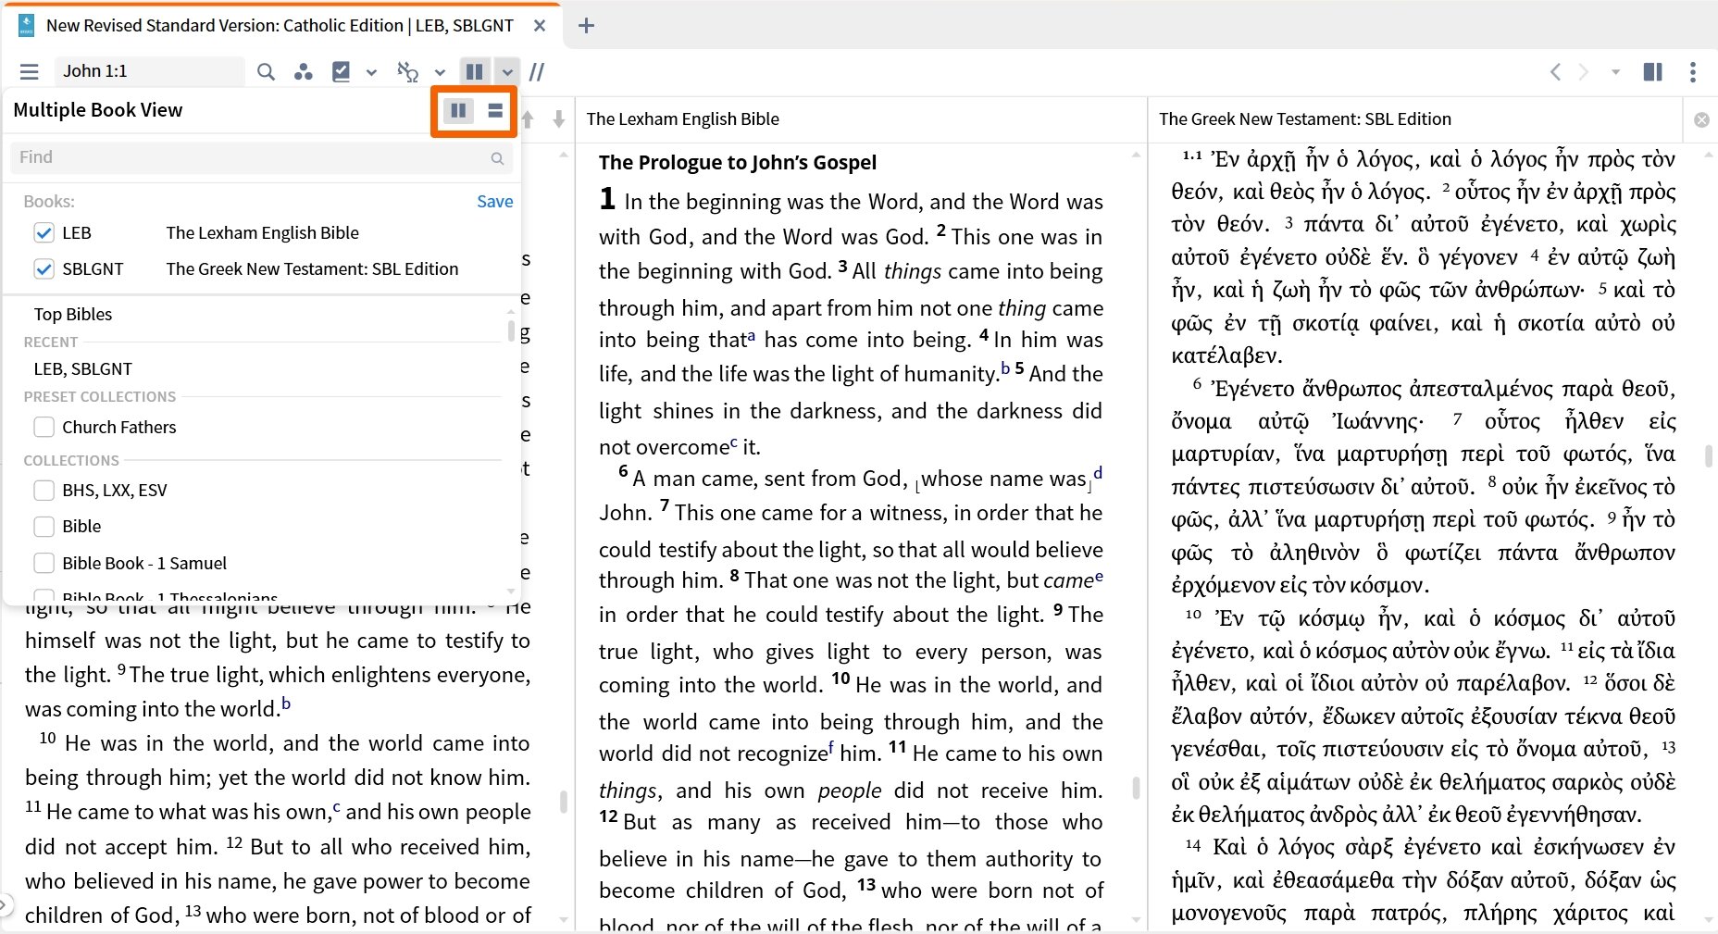Select the horizontal split view icon
1718x934 pixels.
pos(495,110)
